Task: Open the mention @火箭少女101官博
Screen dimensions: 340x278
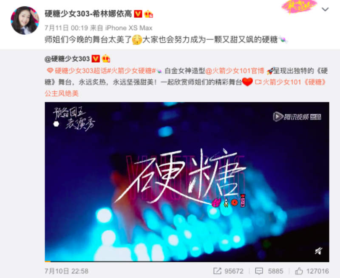Action: [x=235, y=71]
